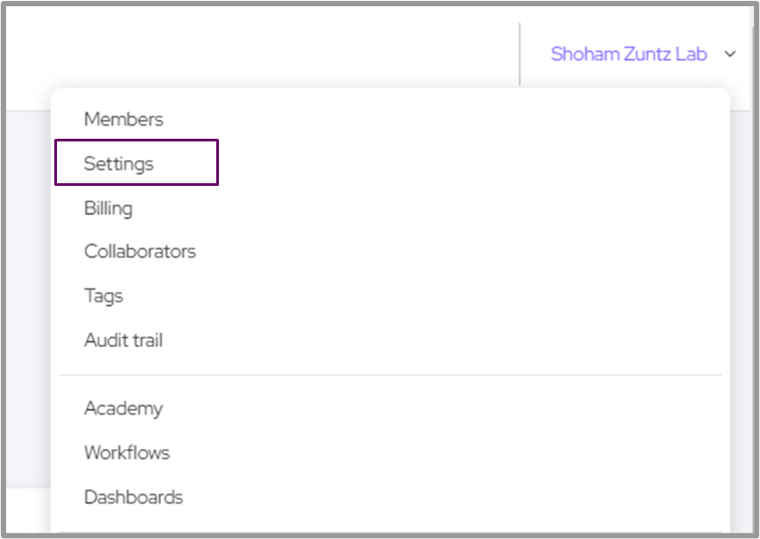Click blank space right of Audit trail
This screenshot has width=760, height=539.
click(x=445, y=340)
